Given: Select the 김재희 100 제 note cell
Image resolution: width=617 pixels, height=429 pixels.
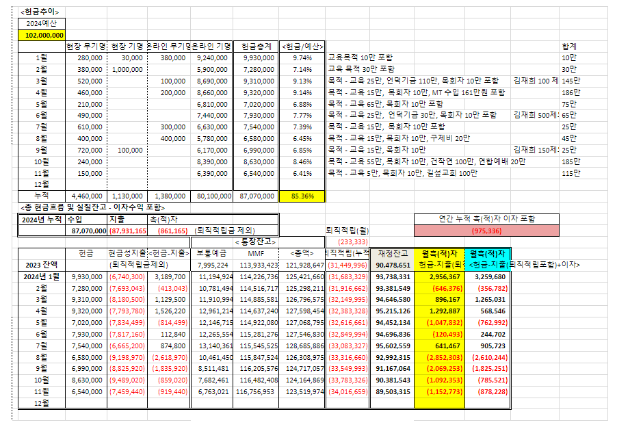Looking at the screenshot, I should [x=535, y=81].
